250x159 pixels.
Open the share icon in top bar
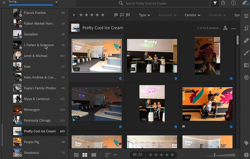tap(223, 3)
